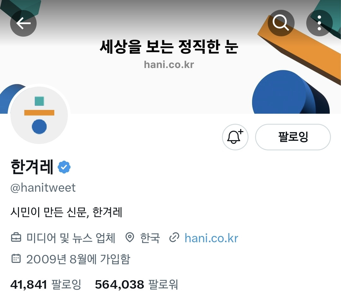
Task: Tap the briefcase category icon
Action: [16, 237]
